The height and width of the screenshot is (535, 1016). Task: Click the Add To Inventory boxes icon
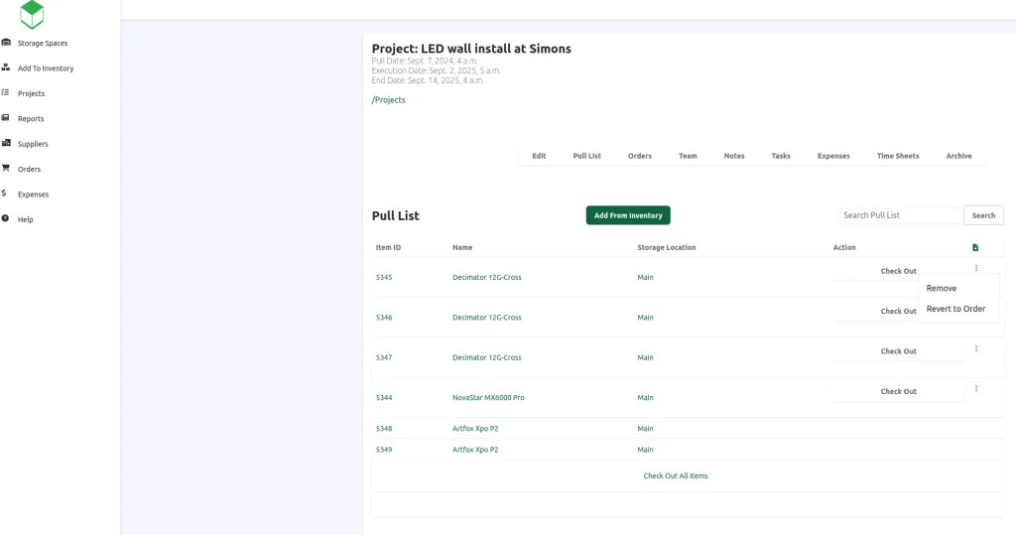point(6,67)
